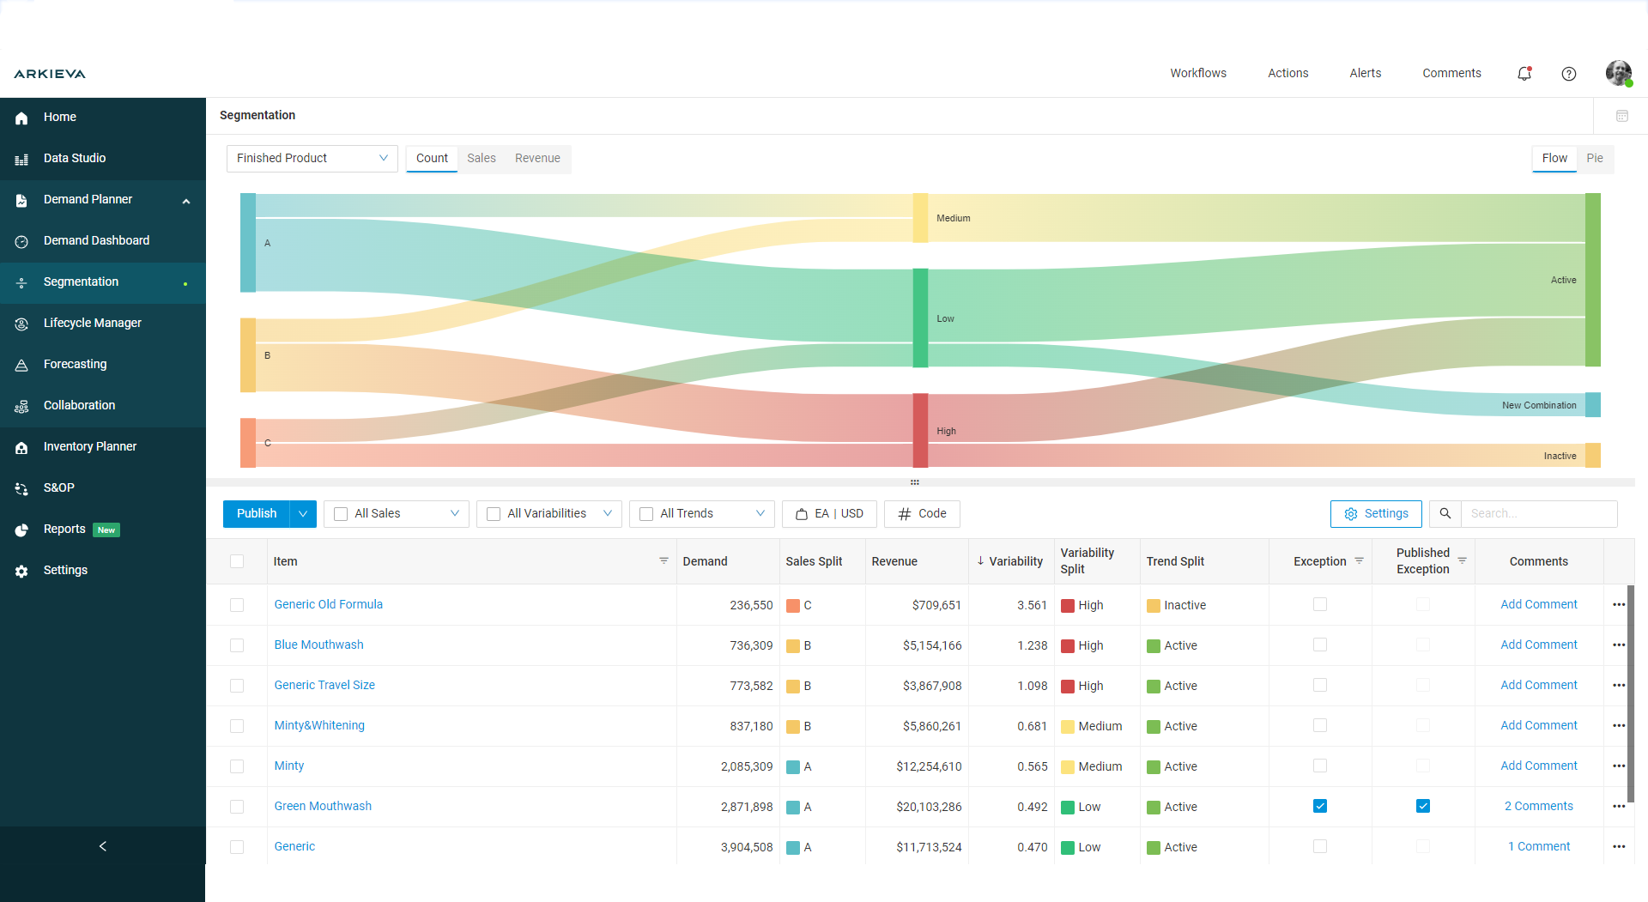Select Forecasting in the left sidebar
Image resolution: width=1648 pixels, height=902 pixels.
(x=77, y=364)
